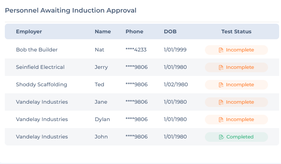The width and height of the screenshot is (281, 164).
Task: Click the DOB column header
Action: coord(170,31)
